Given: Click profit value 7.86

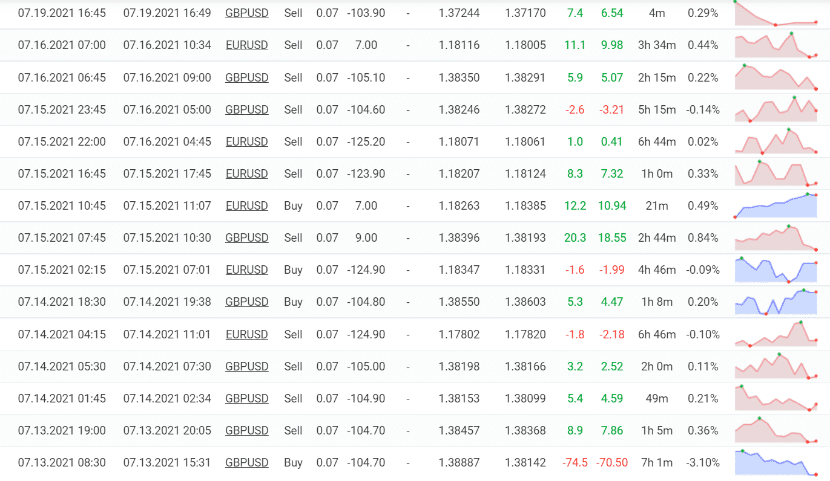Looking at the screenshot, I should [611, 430].
